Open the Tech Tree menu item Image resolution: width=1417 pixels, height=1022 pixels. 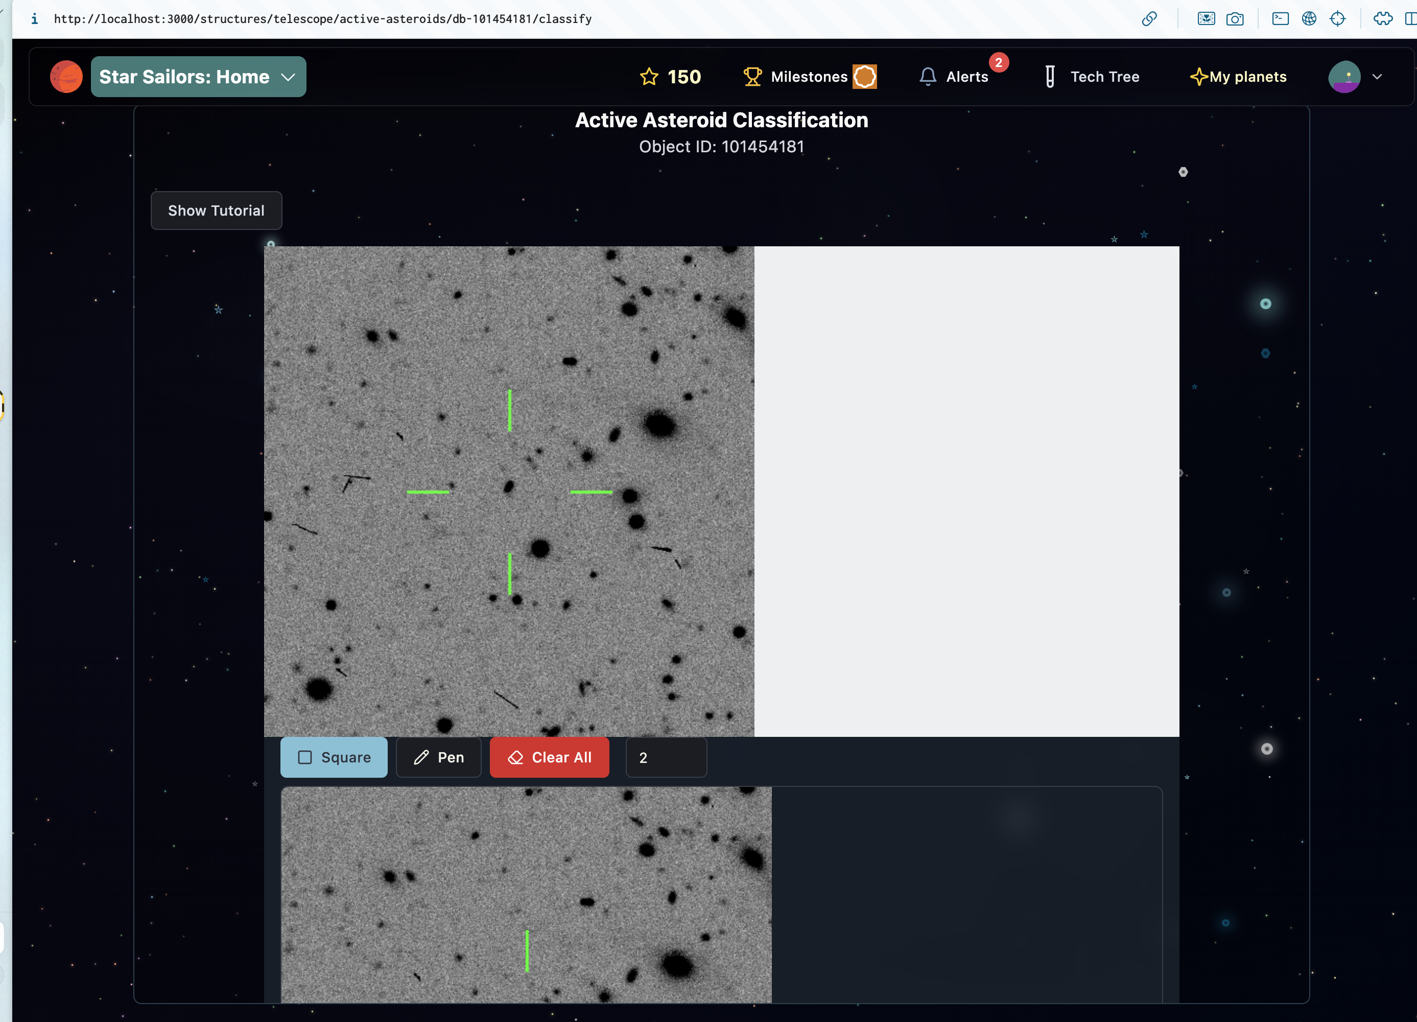[1092, 77]
